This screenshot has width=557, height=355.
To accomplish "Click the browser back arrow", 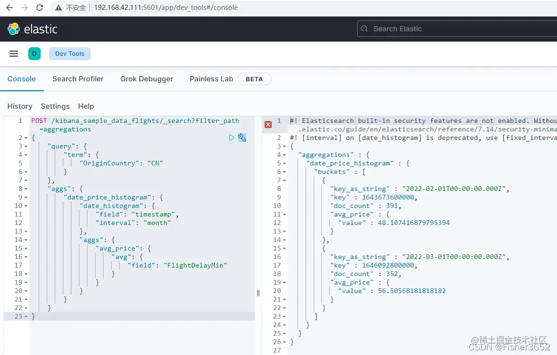I will click(9, 8).
